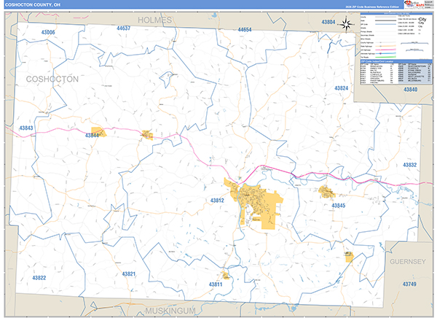Select ZIP code label 43824
This screenshot has height=318, width=437.
pyautogui.click(x=342, y=88)
